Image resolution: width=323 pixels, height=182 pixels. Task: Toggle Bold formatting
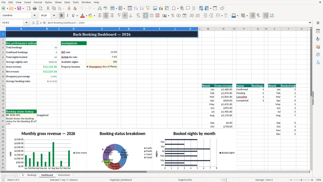tap(62, 16)
